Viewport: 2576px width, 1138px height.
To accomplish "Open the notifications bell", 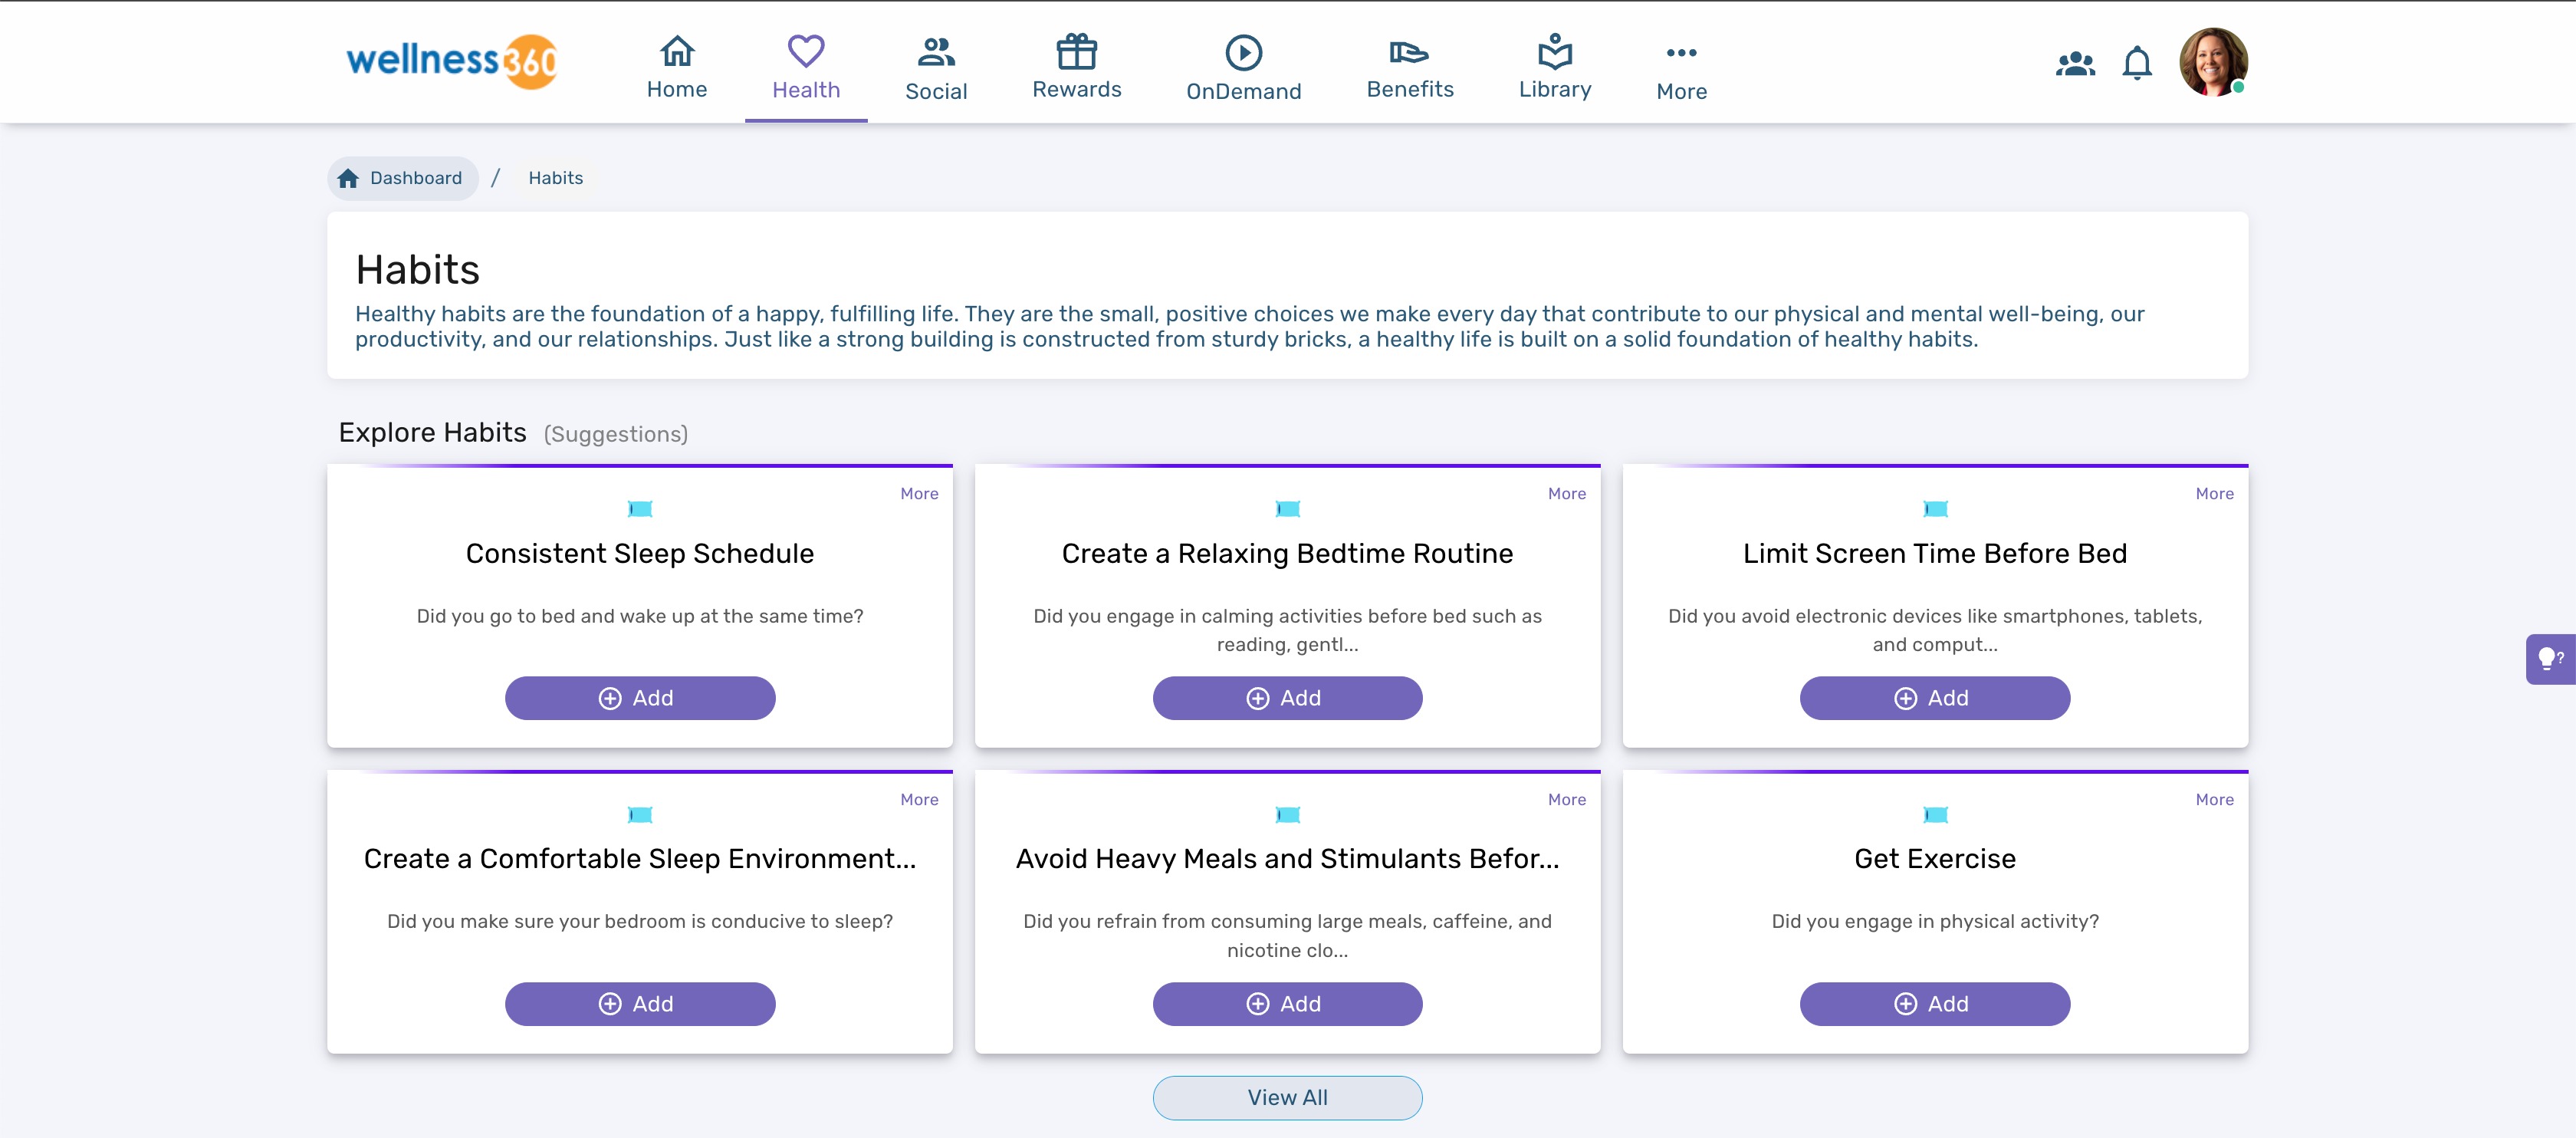I will click(x=2137, y=63).
